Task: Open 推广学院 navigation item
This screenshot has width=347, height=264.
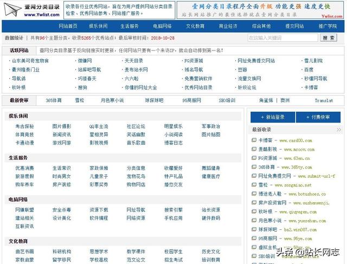Action: click(x=327, y=26)
